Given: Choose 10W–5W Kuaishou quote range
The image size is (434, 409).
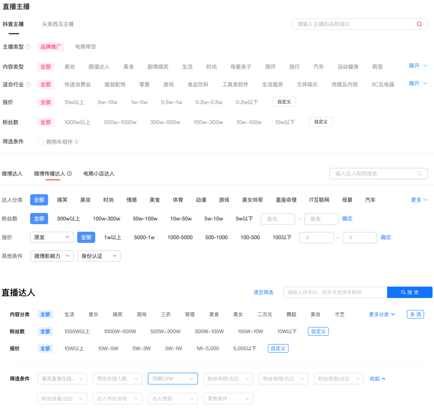Looking at the screenshot, I should click(x=108, y=349).
